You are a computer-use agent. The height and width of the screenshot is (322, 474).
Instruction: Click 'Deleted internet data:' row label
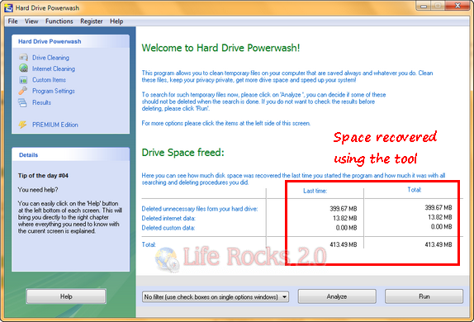click(x=168, y=218)
